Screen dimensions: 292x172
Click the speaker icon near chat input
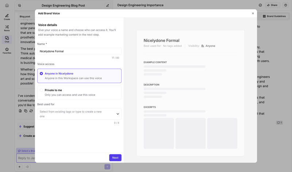tap(27, 167)
